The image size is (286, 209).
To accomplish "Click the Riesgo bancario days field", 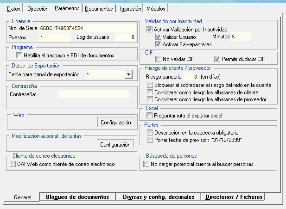I will (x=191, y=77).
